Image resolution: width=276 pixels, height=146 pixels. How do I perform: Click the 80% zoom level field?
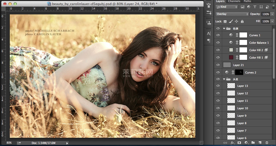click(x=9, y=143)
